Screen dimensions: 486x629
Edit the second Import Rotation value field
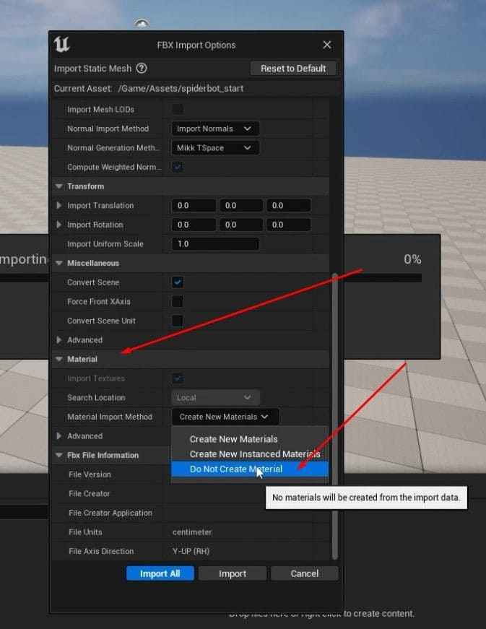pyautogui.click(x=241, y=225)
